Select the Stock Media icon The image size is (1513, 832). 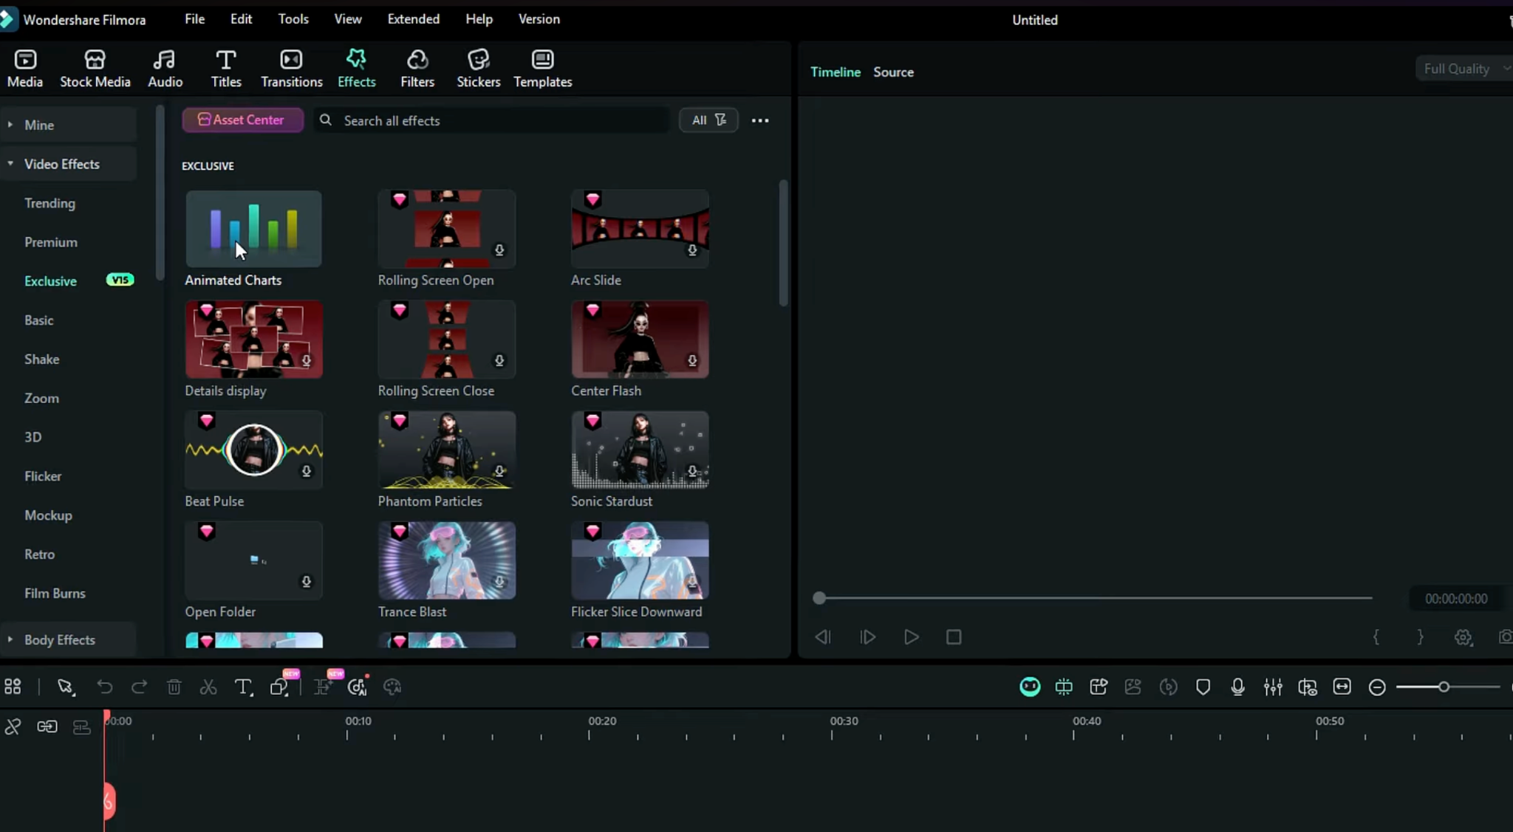coord(95,68)
